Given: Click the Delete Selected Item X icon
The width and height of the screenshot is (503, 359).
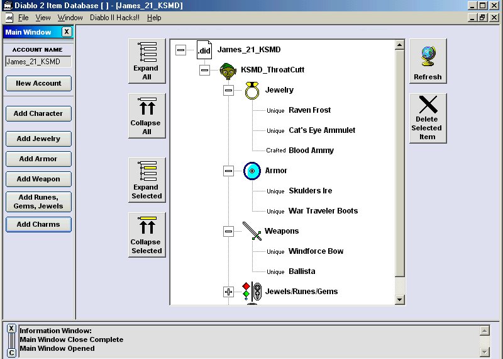Looking at the screenshot, I should [428, 105].
